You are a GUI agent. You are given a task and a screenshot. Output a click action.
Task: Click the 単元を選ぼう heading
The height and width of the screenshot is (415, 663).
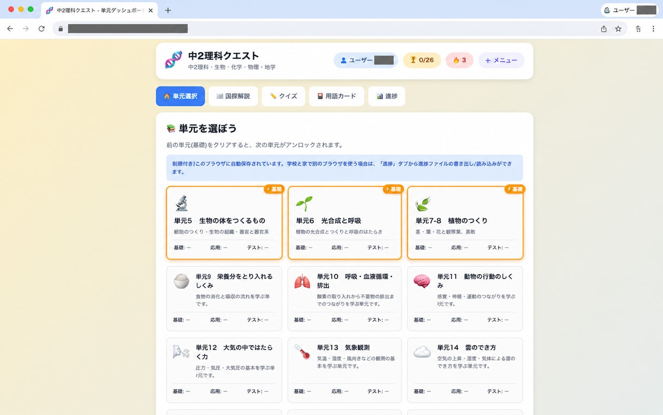pyautogui.click(x=208, y=129)
